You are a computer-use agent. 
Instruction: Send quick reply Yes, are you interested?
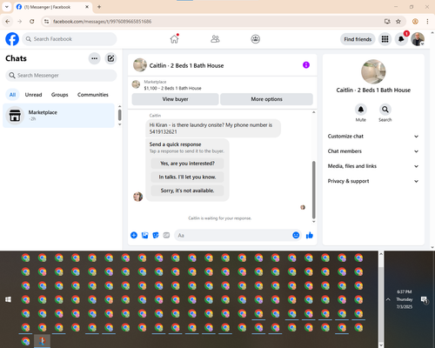coord(187,164)
